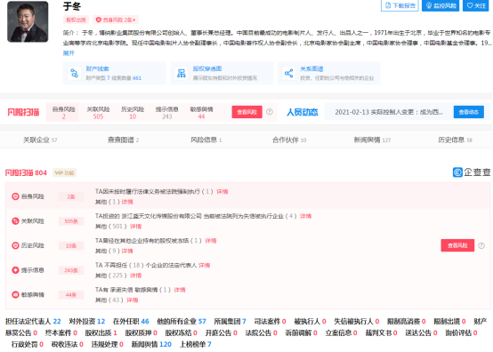
Task: Click the 关联风险 row icon
Action: [15, 221]
